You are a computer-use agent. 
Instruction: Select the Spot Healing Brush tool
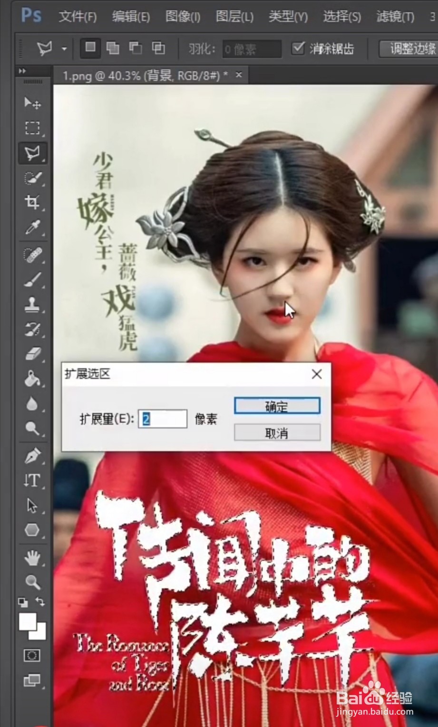32,255
